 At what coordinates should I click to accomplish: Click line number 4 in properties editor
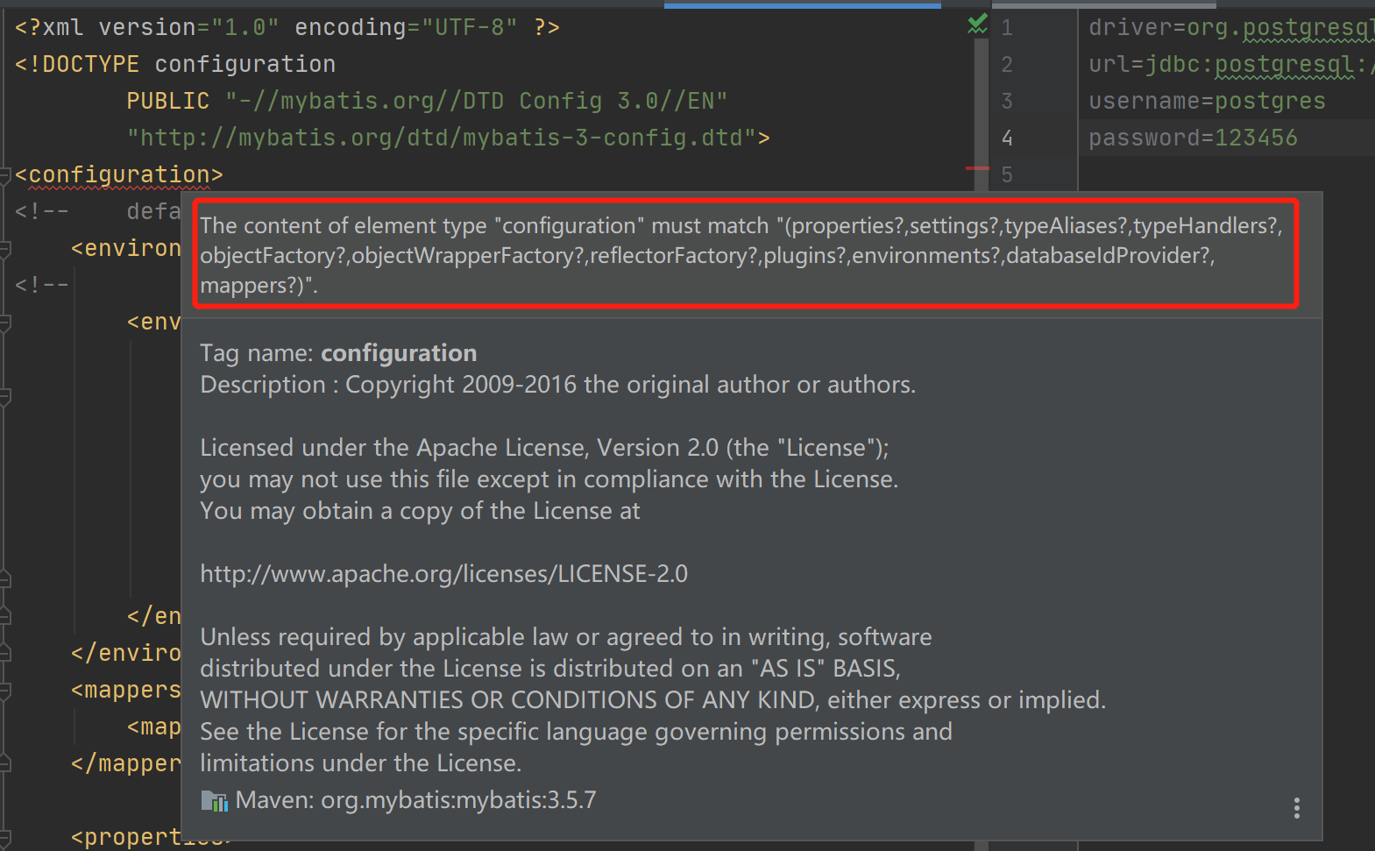pos(1007,138)
